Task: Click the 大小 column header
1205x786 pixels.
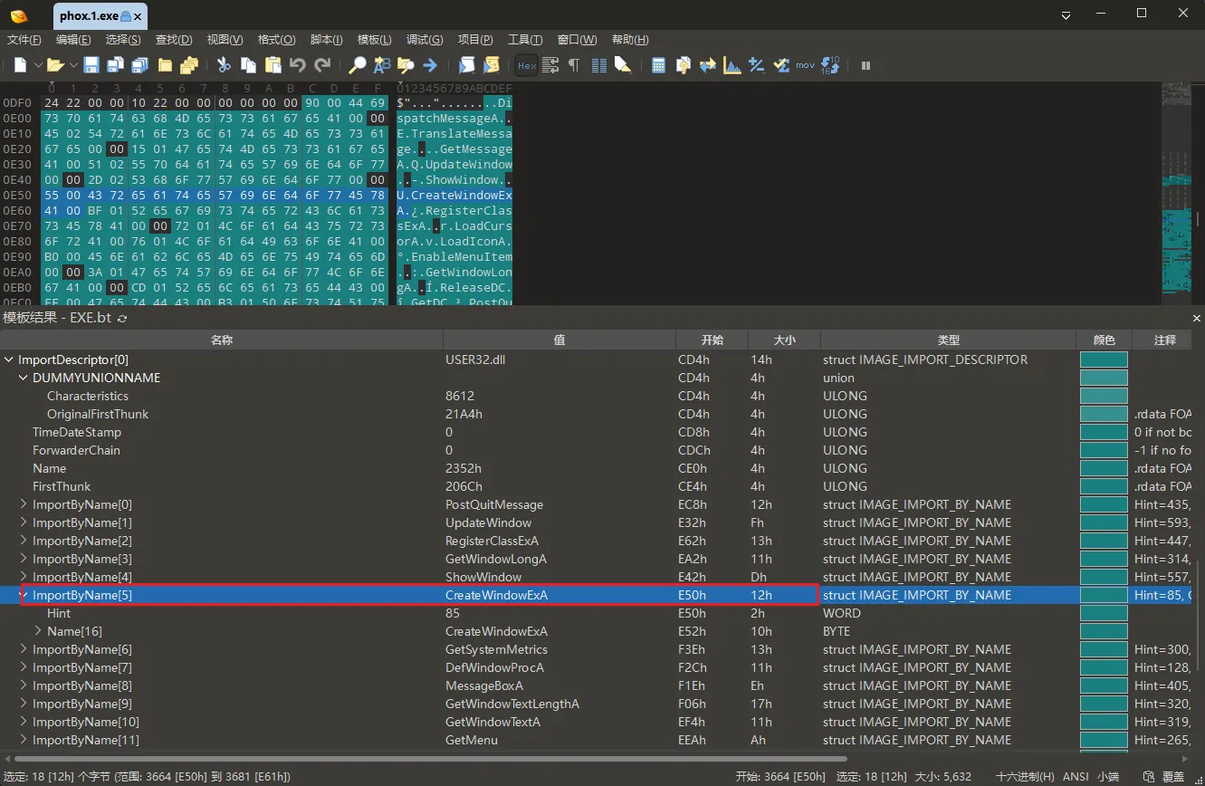Action: 784,340
